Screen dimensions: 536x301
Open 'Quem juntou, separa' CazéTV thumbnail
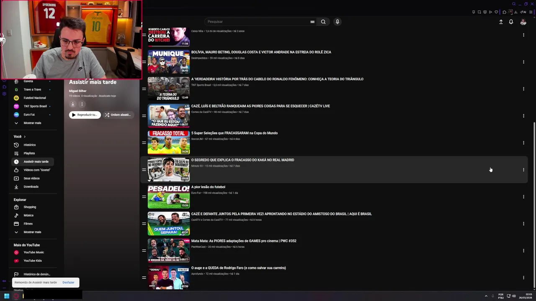pyautogui.click(x=169, y=224)
